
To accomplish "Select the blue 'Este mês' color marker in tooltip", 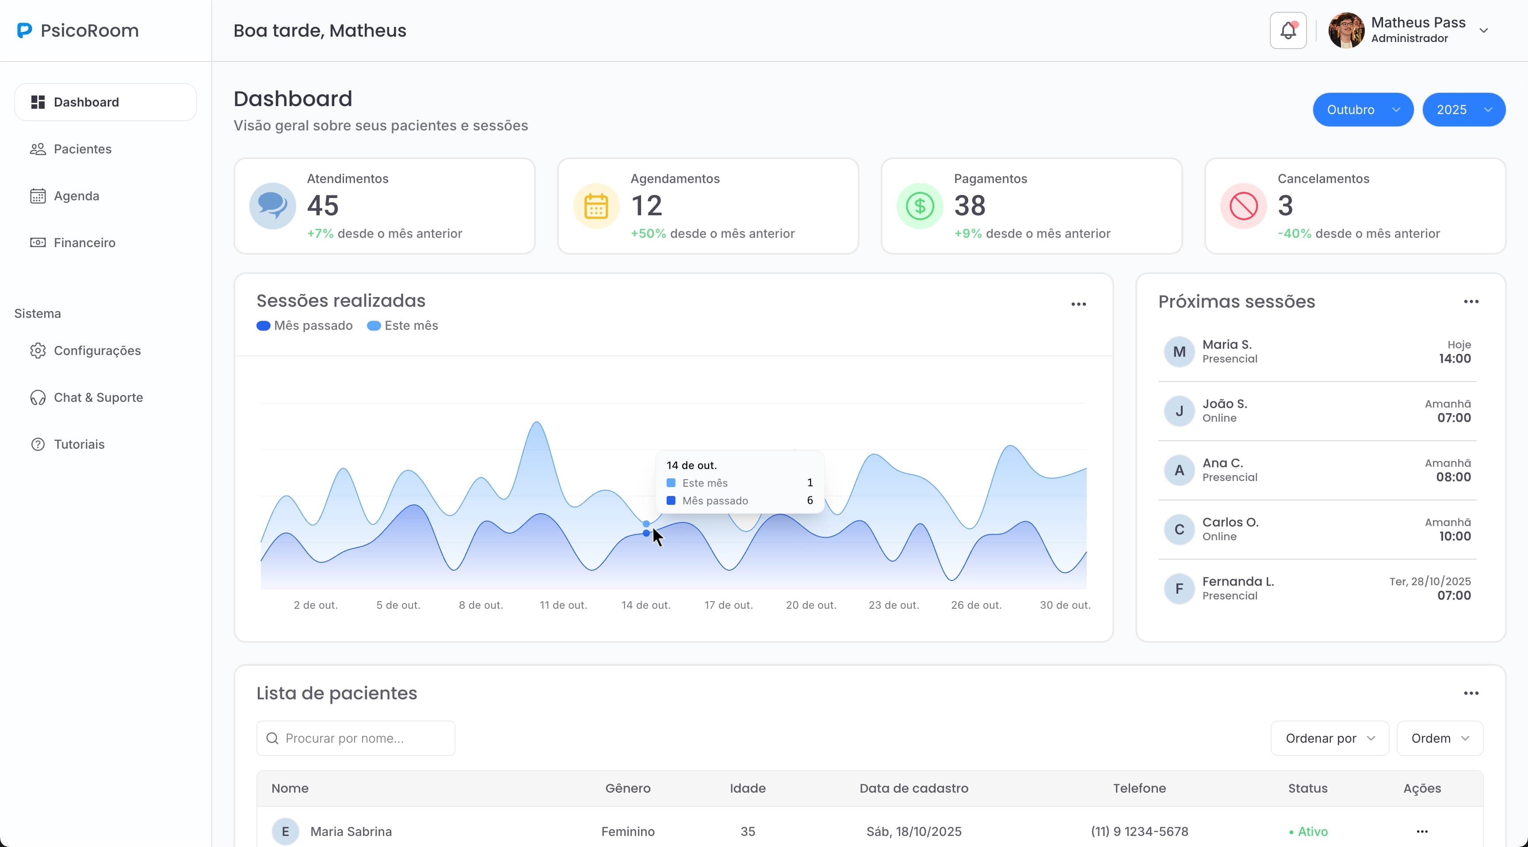I will tap(671, 483).
